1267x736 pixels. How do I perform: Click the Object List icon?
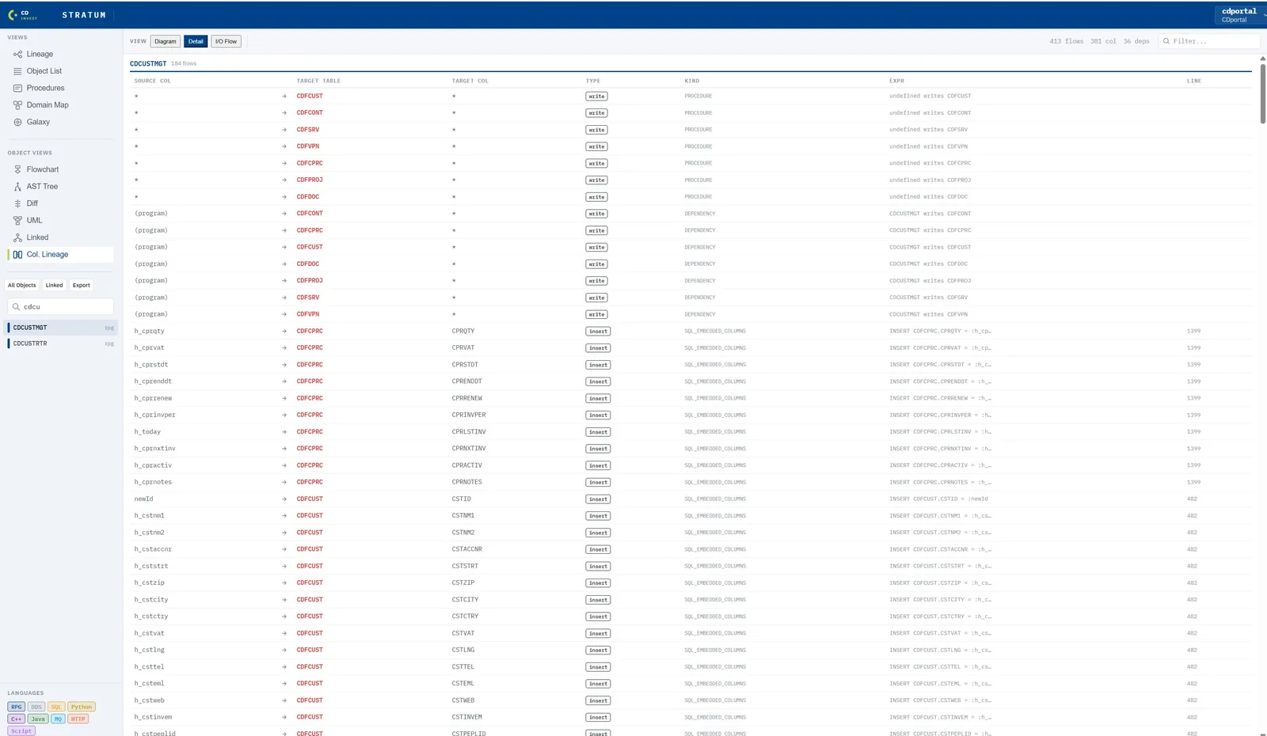(17, 71)
